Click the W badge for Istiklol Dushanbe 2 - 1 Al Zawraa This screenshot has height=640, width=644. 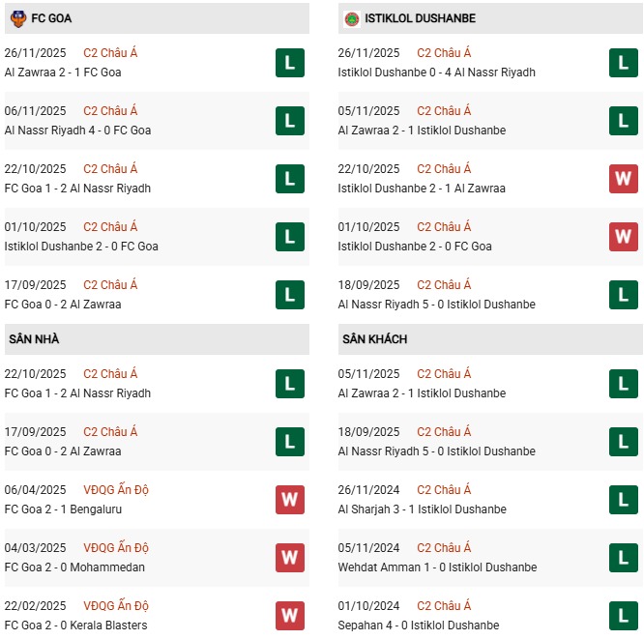coord(623,179)
